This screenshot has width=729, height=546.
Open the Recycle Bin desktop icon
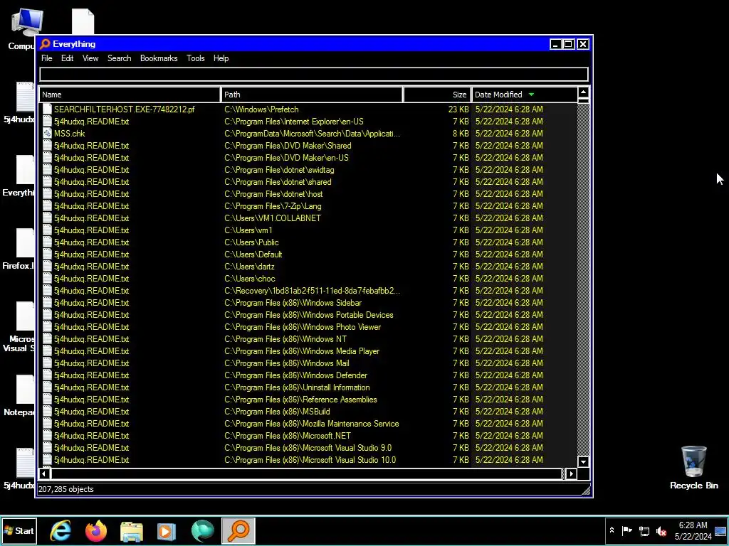click(x=693, y=468)
